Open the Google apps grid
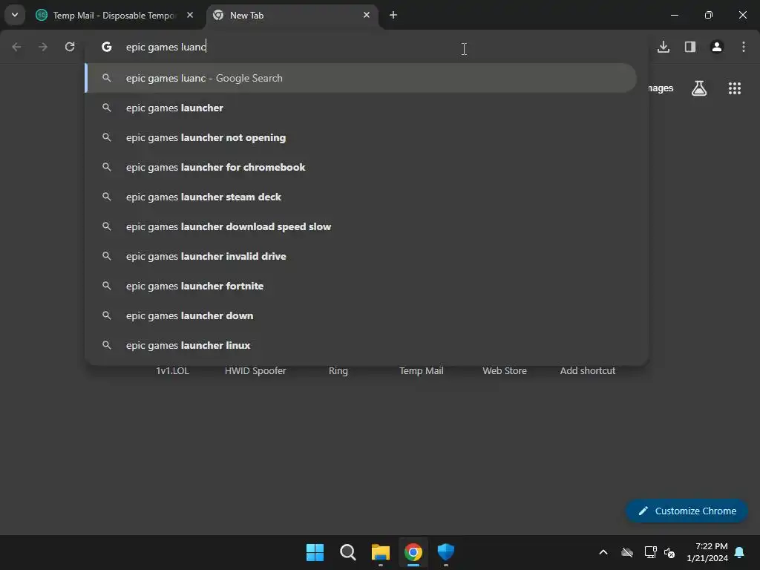The width and height of the screenshot is (760, 570). pyautogui.click(x=735, y=88)
